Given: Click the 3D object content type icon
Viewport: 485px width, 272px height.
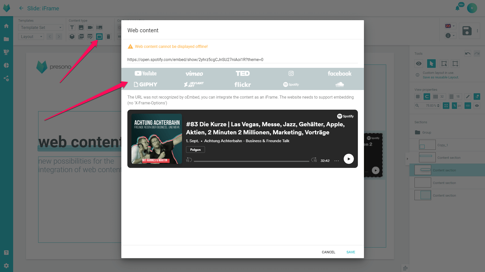Looking at the screenshot, I should [72, 37].
